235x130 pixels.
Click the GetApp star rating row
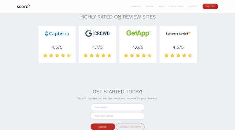138,56
